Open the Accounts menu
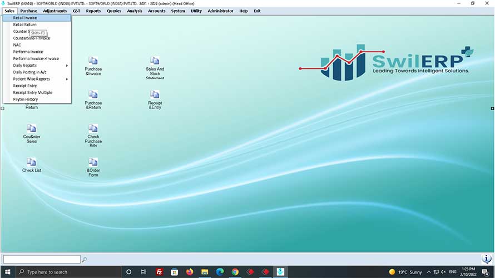Viewport: 495px width, 278px height. [157, 11]
